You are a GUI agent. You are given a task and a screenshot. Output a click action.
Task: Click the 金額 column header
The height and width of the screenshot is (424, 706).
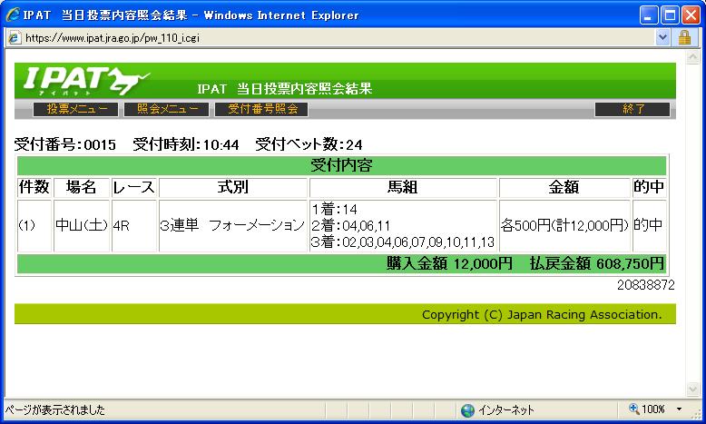click(564, 187)
